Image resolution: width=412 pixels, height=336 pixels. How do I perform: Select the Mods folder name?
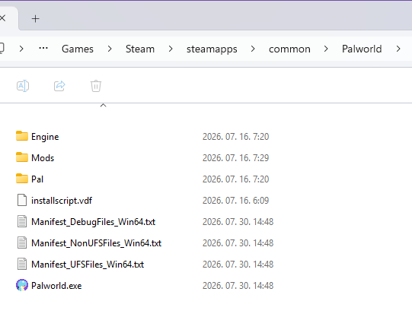[43, 158]
